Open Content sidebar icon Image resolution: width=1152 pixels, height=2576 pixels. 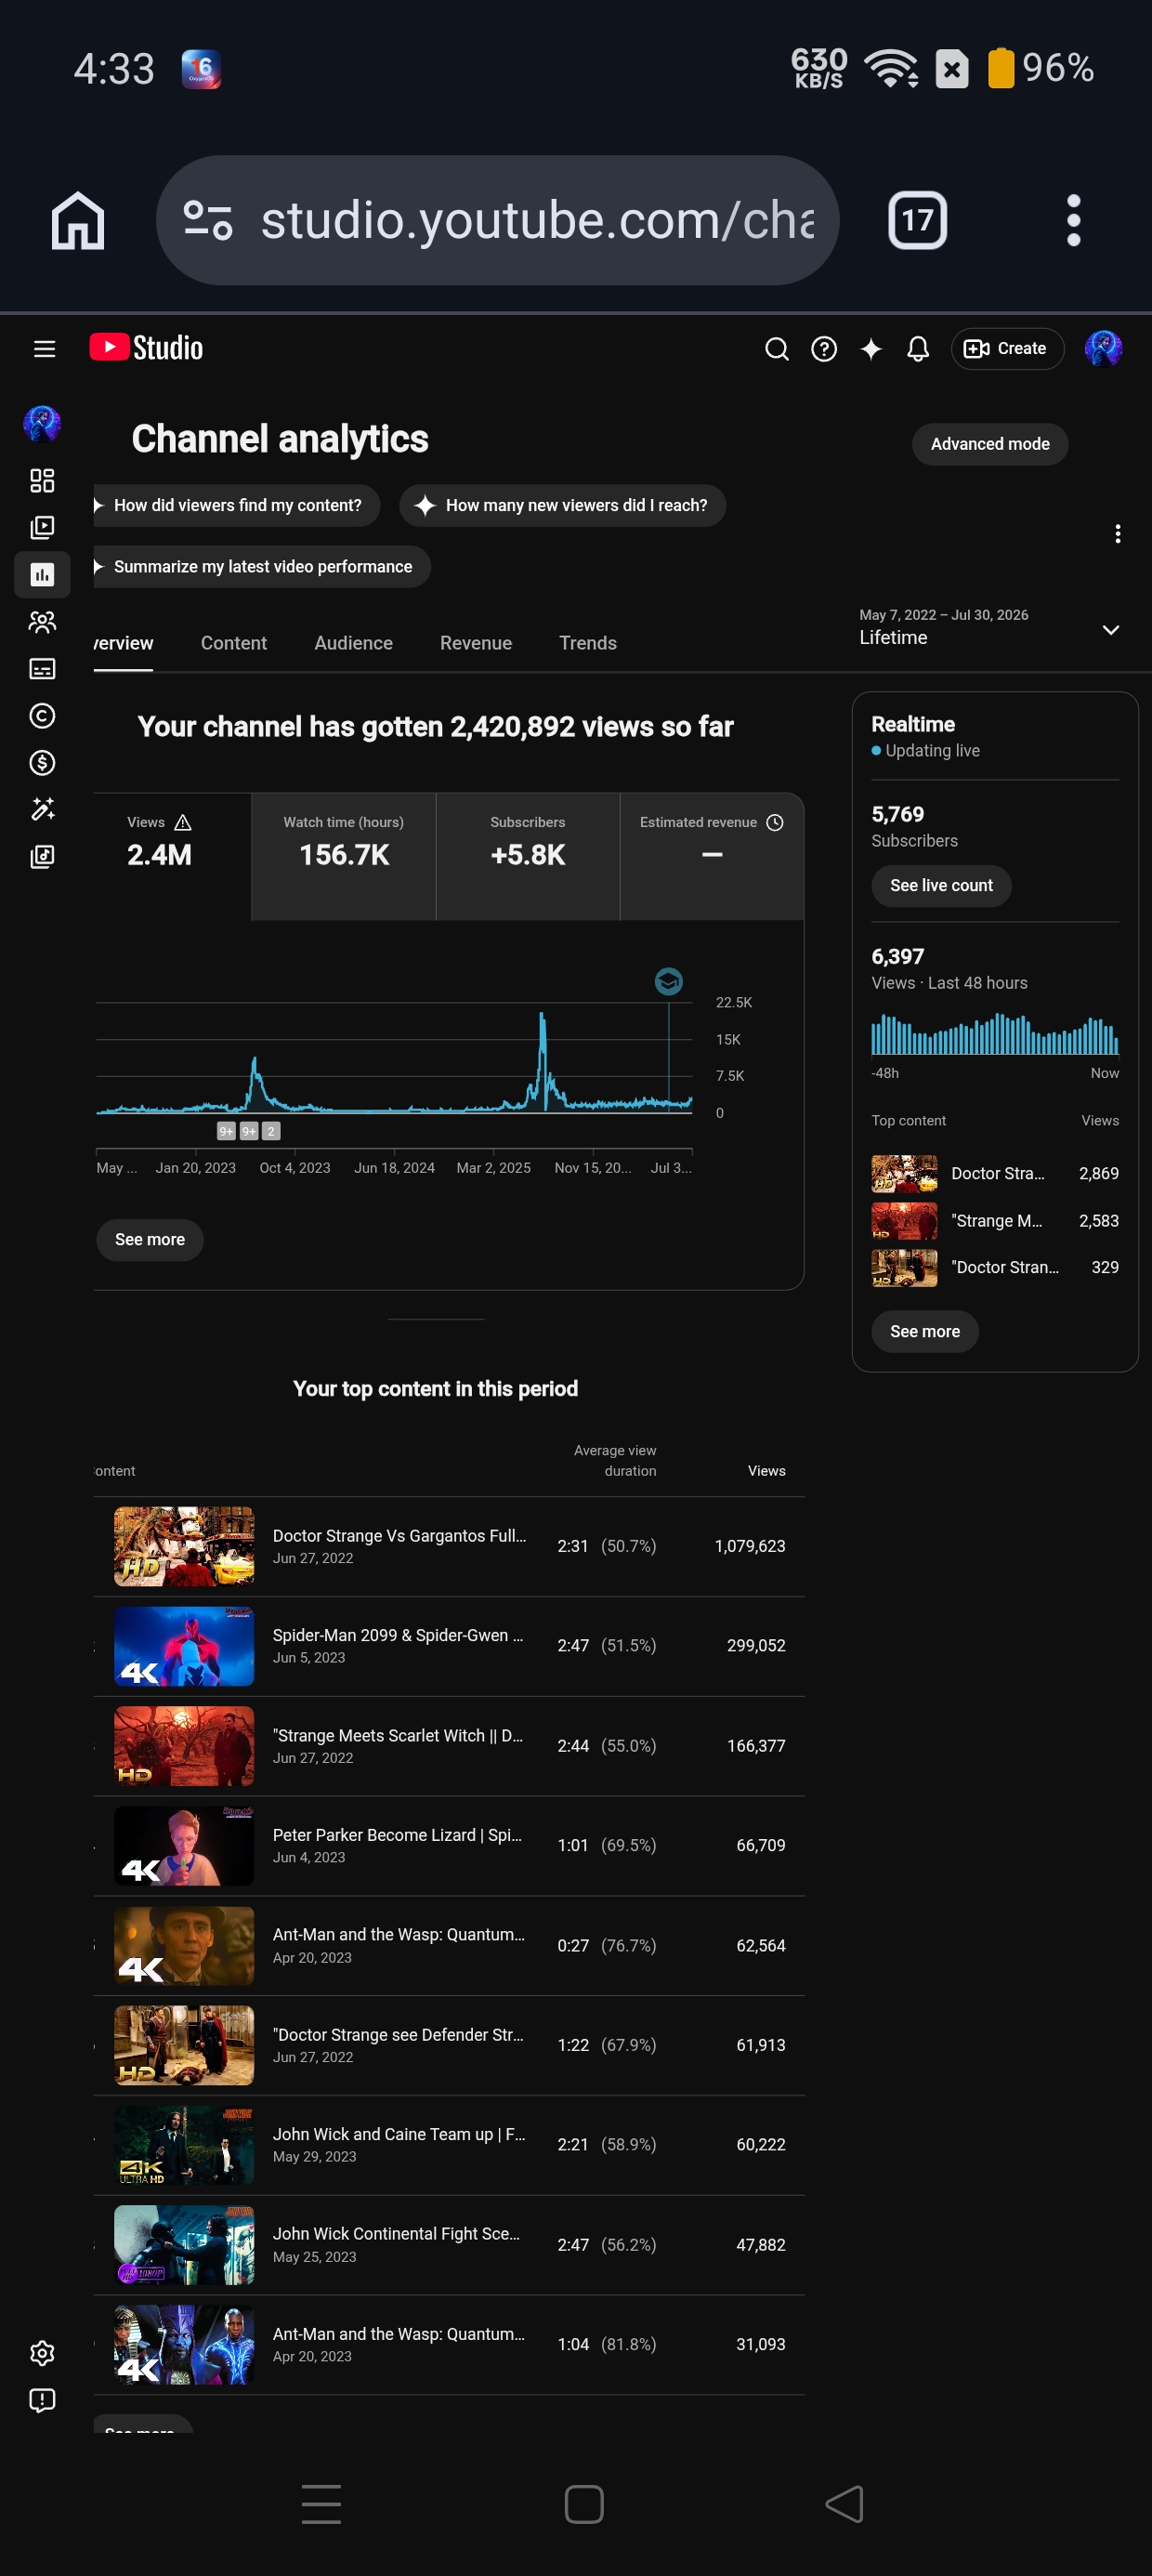pos(42,527)
